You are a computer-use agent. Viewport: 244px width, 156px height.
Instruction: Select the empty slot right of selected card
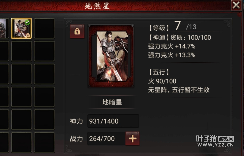[44, 28]
